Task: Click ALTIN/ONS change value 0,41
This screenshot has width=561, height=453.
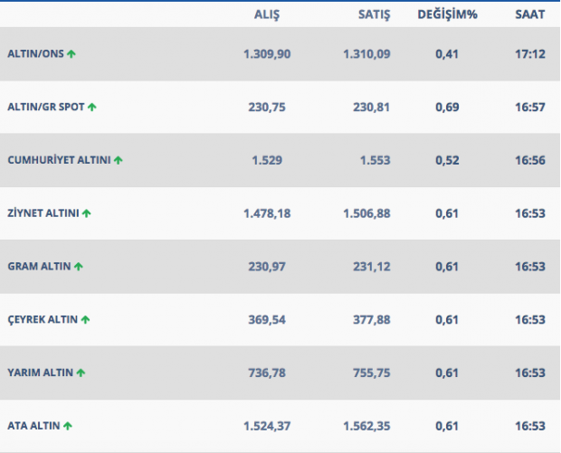Action: click(x=447, y=54)
